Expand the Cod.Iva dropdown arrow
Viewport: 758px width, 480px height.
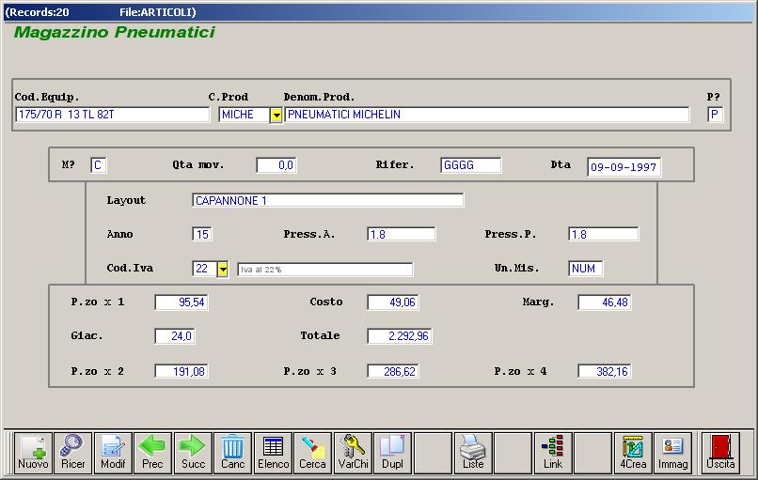click(222, 269)
